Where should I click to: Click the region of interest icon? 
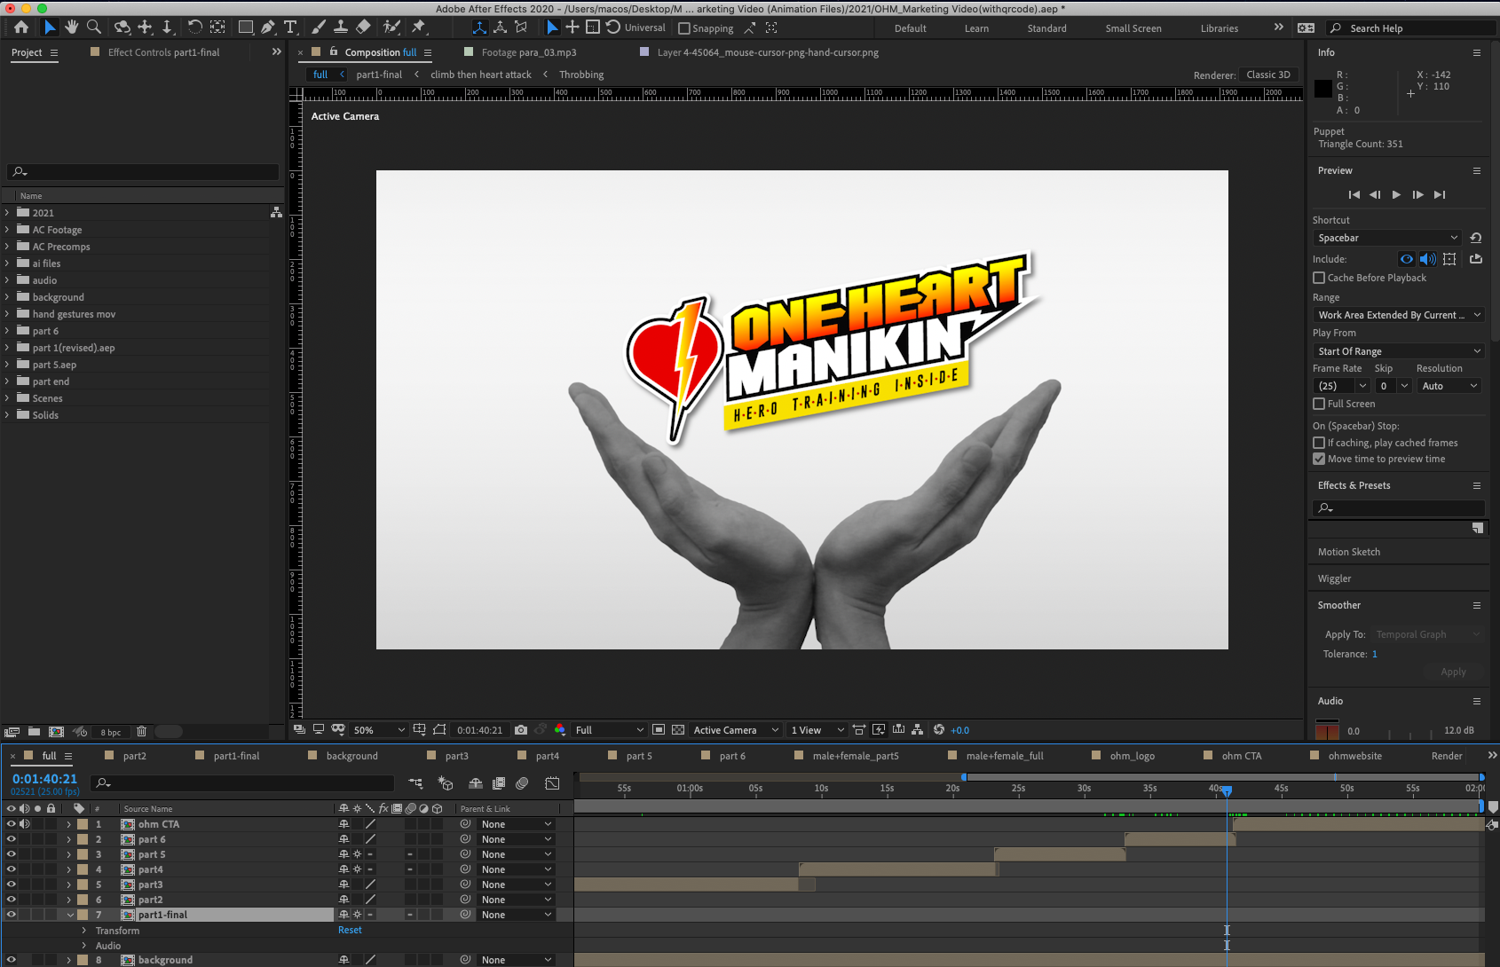tap(659, 730)
